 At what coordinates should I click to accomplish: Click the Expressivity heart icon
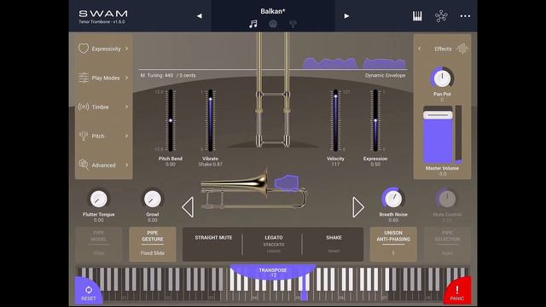(x=84, y=49)
